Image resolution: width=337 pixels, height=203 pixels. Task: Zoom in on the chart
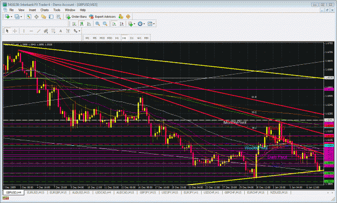pos(98,24)
